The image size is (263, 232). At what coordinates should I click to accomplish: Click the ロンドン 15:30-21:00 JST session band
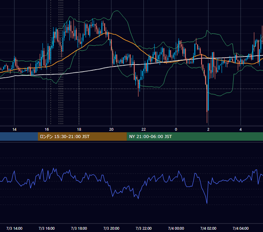coord(82,136)
